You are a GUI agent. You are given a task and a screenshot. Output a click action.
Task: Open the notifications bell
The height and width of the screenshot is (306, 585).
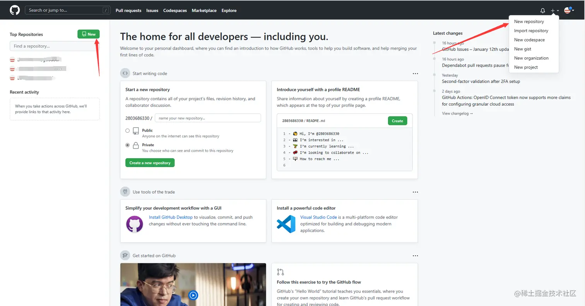point(543,11)
